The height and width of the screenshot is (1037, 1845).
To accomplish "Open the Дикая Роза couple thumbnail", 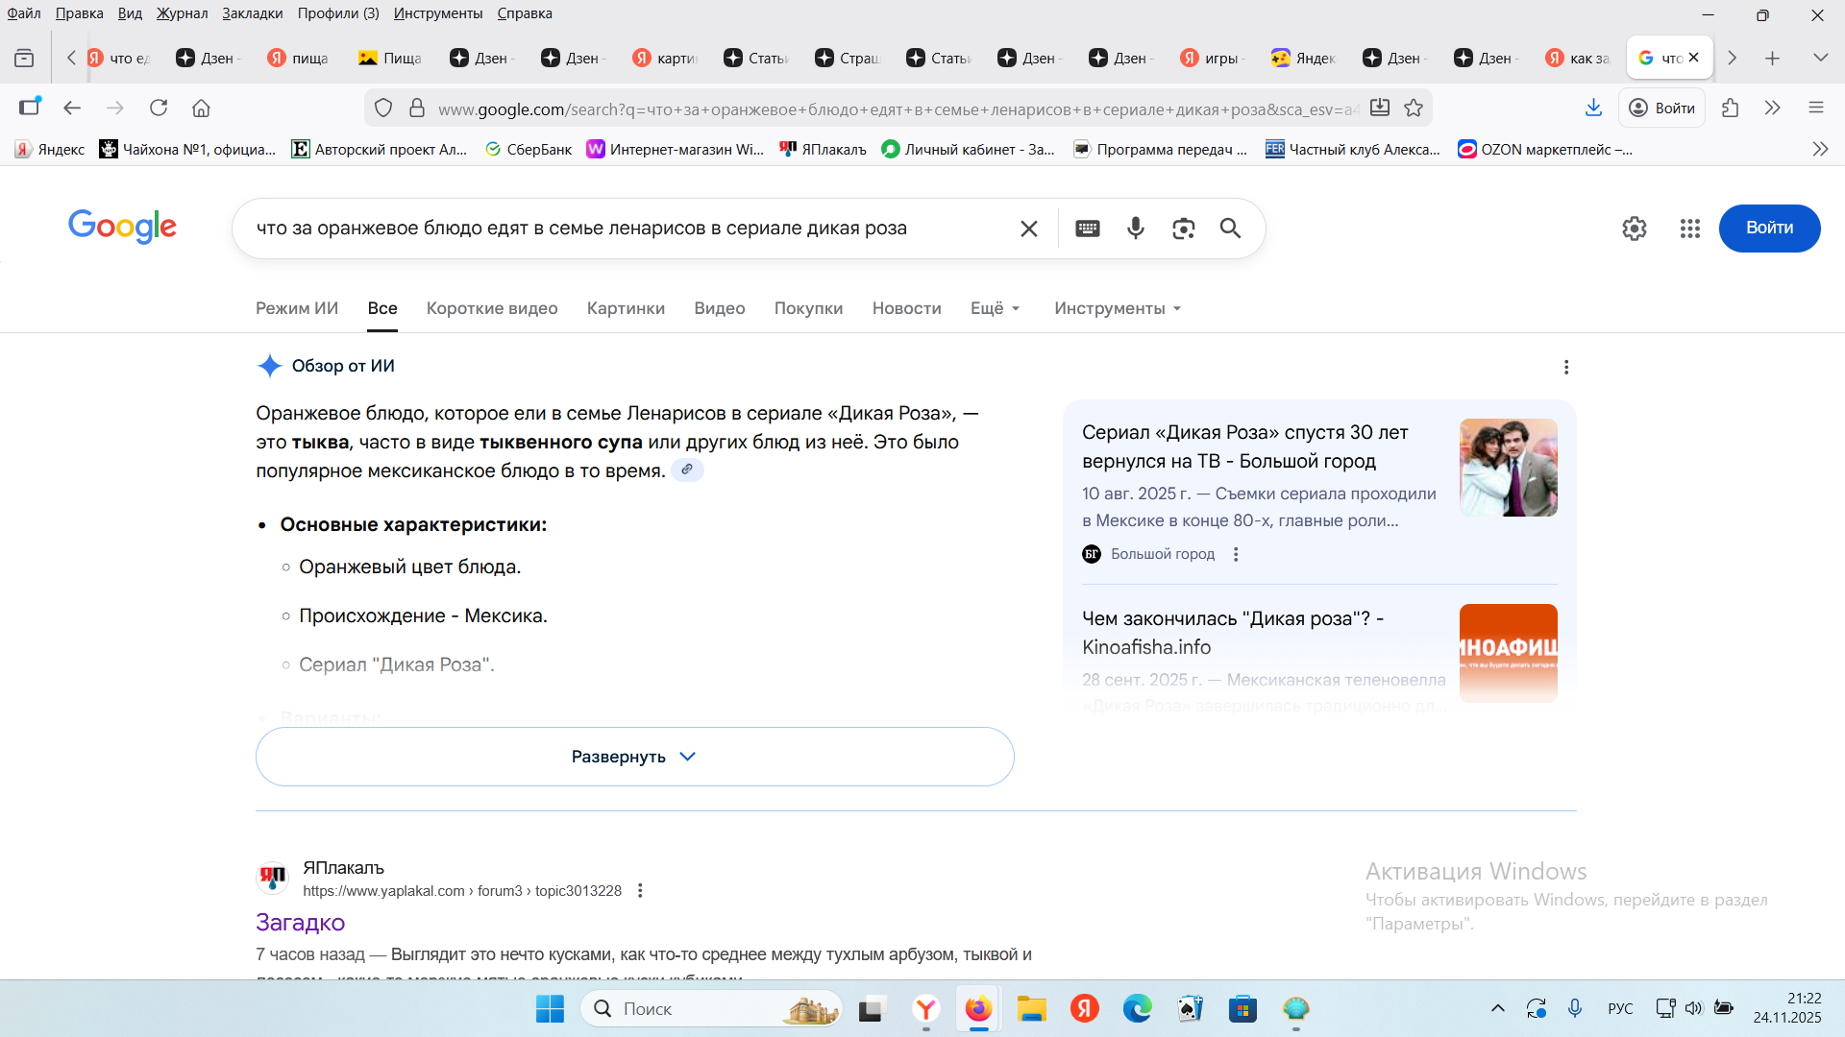I will 1509,468.
